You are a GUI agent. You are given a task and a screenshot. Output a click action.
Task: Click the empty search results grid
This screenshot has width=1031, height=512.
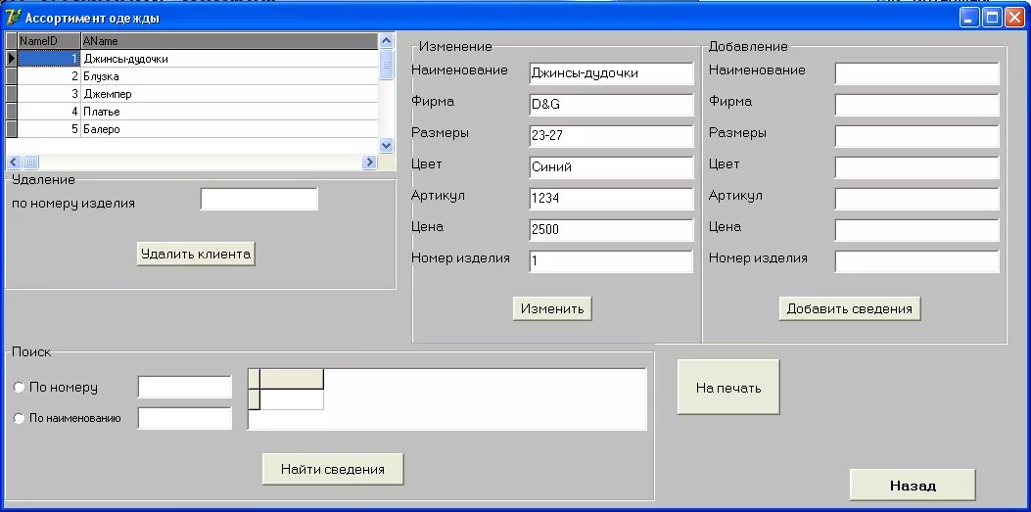coord(447,399)
